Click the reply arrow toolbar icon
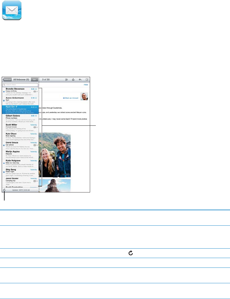This screenshot has width=230, height=299. click(x=80, y=80)
